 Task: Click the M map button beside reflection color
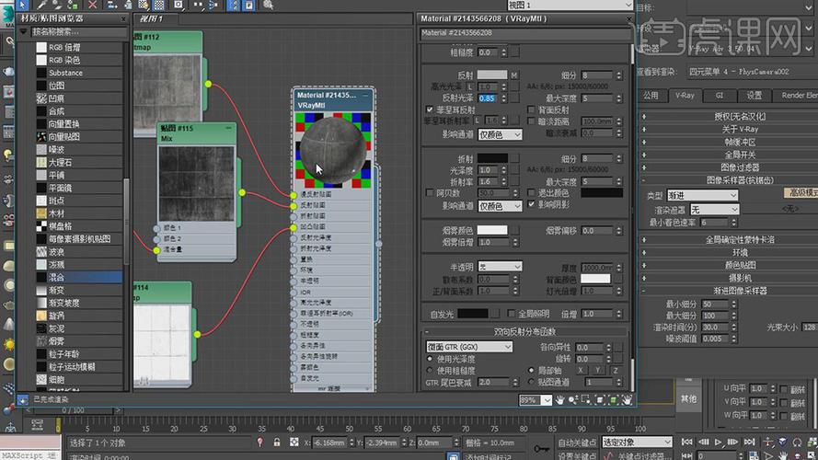514,75
